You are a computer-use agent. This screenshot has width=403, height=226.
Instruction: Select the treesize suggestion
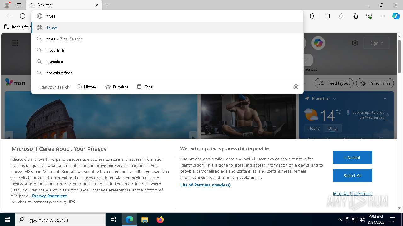click(x=167, y=62)
